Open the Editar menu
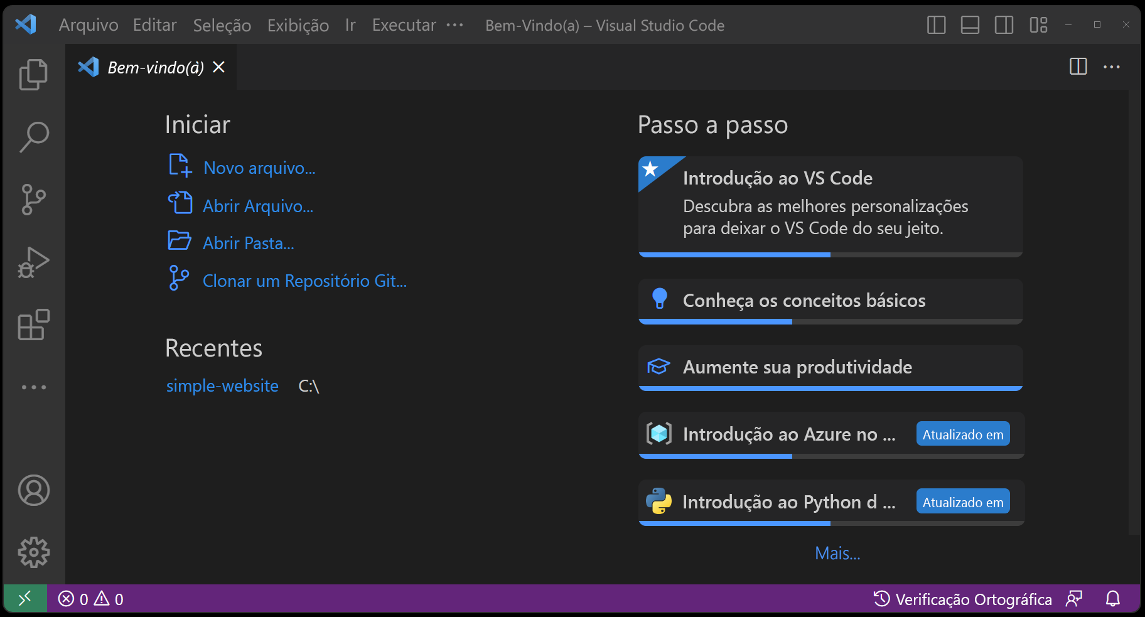 click(155, 25)
